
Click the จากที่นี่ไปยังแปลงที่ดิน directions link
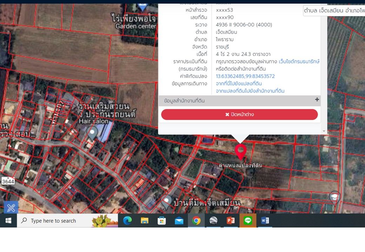[239, 84]
